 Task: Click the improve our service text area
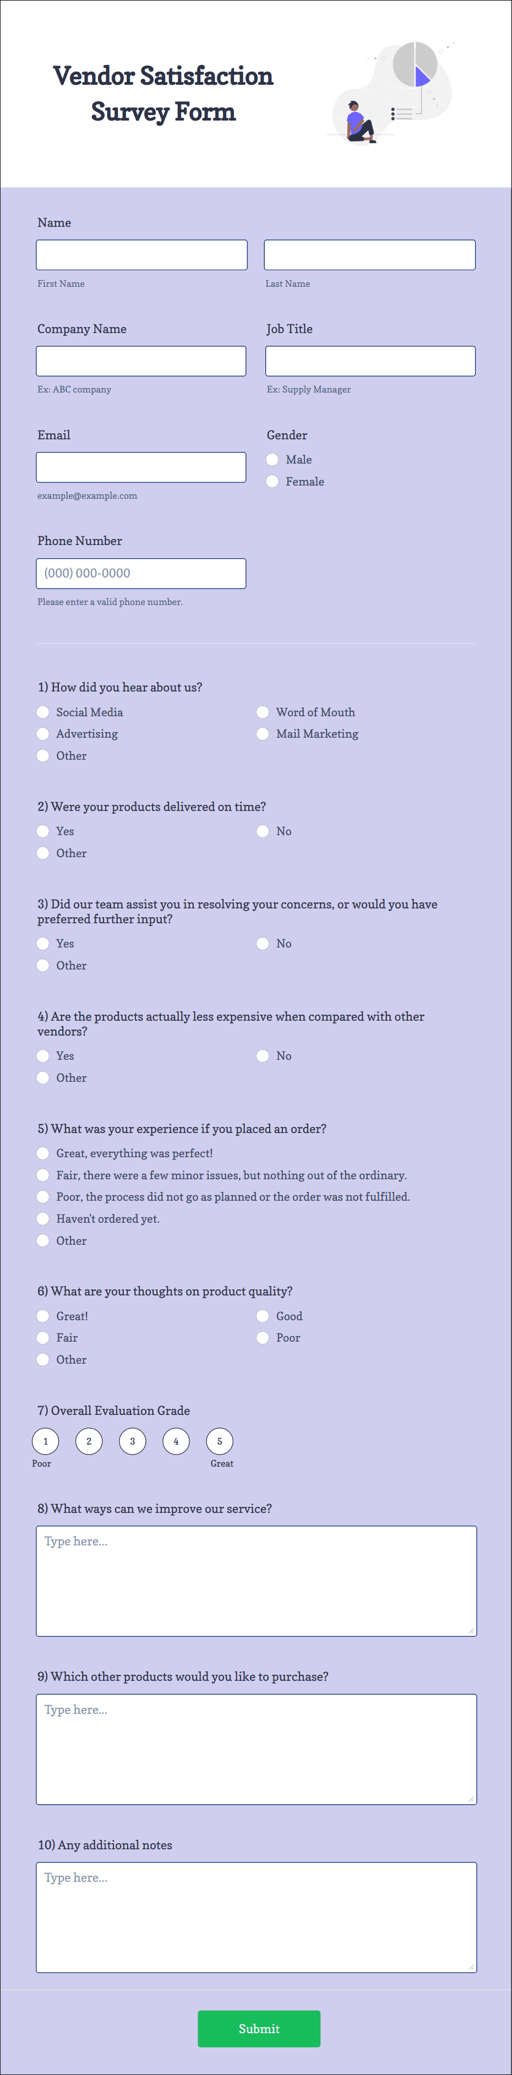coord(256,1581)
